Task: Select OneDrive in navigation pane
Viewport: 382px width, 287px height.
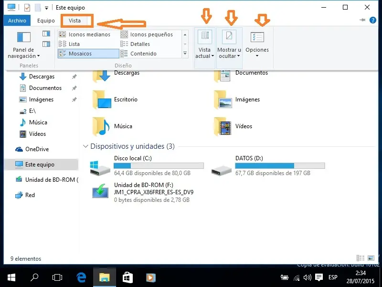Action: pos(32,149)
